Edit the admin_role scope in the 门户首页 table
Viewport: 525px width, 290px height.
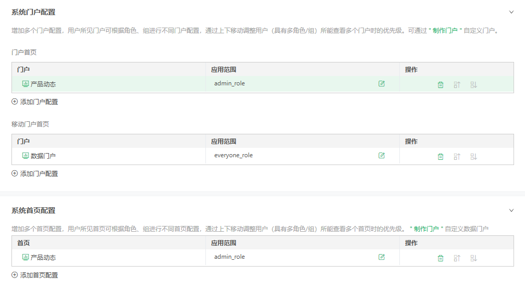(x=381, y=84)
